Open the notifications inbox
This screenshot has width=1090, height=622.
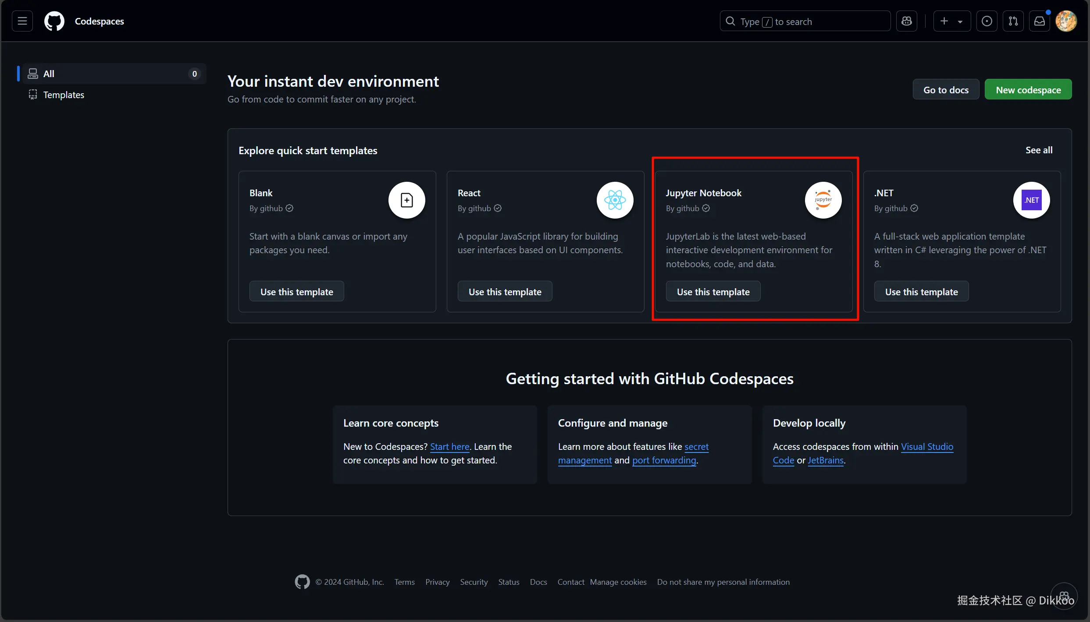[1039, 21]
